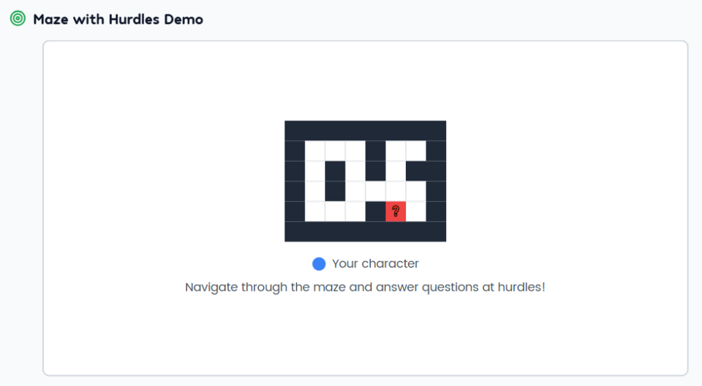
Task: Click the dark wall block left of the red hurdle
Action: pyautogui.click(x=376, y=211)
